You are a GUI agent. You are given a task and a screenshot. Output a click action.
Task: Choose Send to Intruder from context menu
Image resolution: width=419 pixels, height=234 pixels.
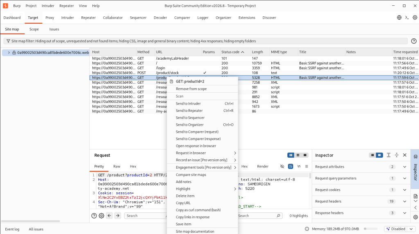(202, 104)
